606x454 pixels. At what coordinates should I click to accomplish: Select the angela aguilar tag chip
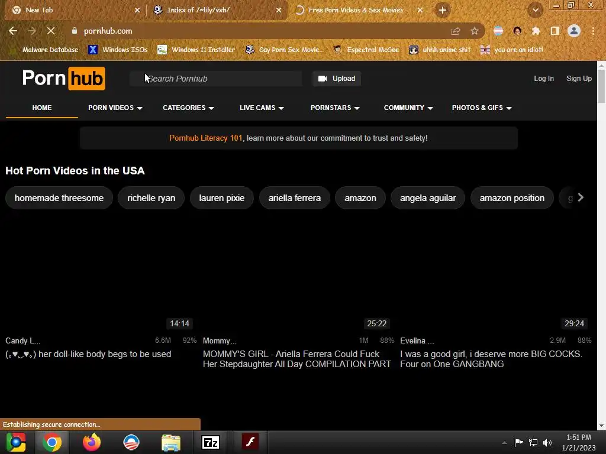pyautogui.click(x=428, y=197)
